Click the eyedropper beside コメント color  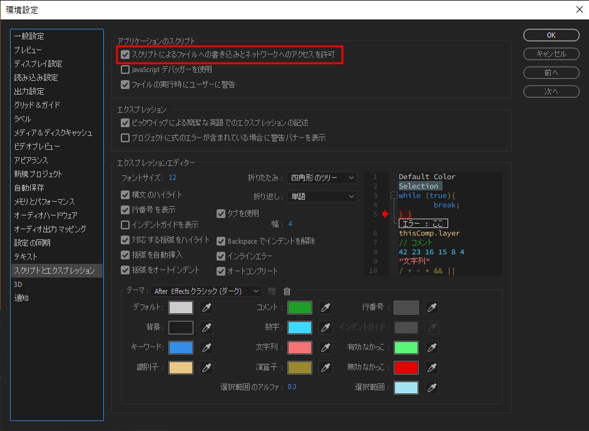[x=325, y=307]
